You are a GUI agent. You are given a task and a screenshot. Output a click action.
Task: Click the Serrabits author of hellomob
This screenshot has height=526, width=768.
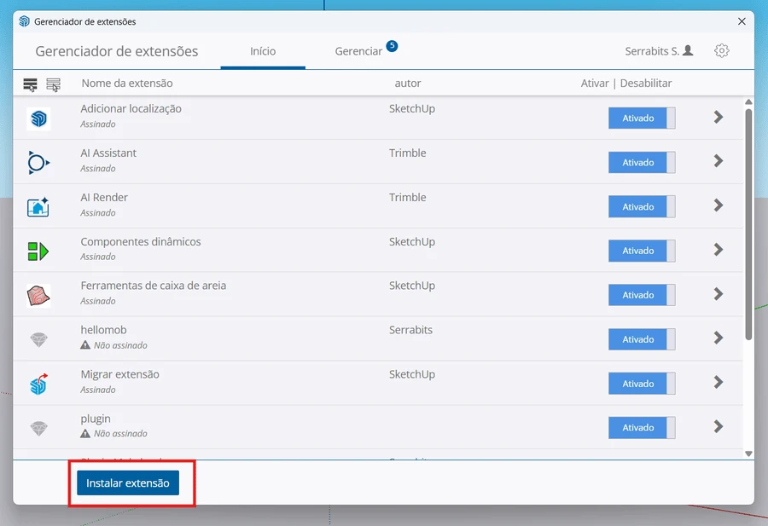(x=410, y=330)
